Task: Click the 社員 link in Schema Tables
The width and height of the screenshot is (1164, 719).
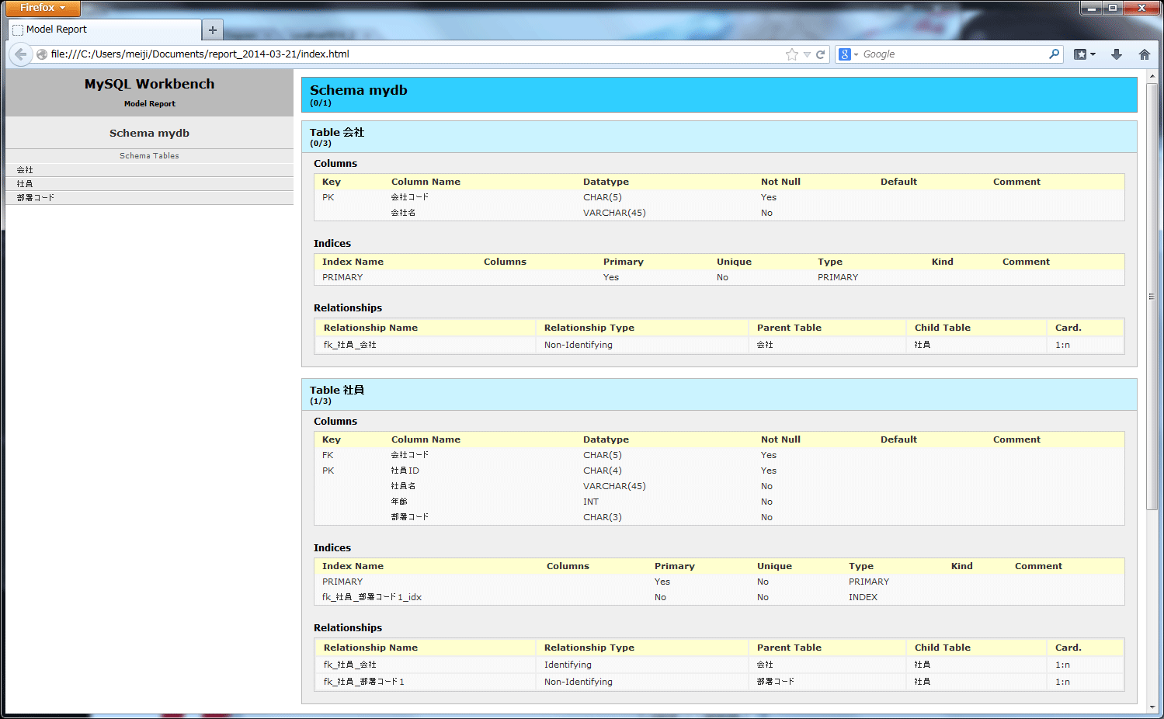Action: [x=25, y=184]
